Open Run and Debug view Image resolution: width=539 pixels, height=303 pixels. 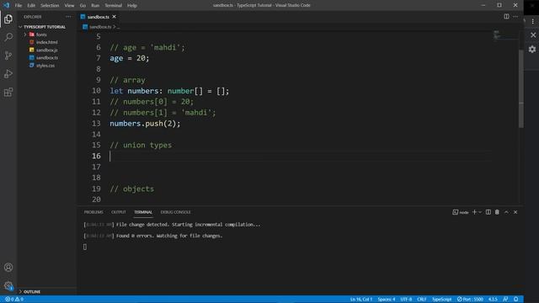click(8, 73)
